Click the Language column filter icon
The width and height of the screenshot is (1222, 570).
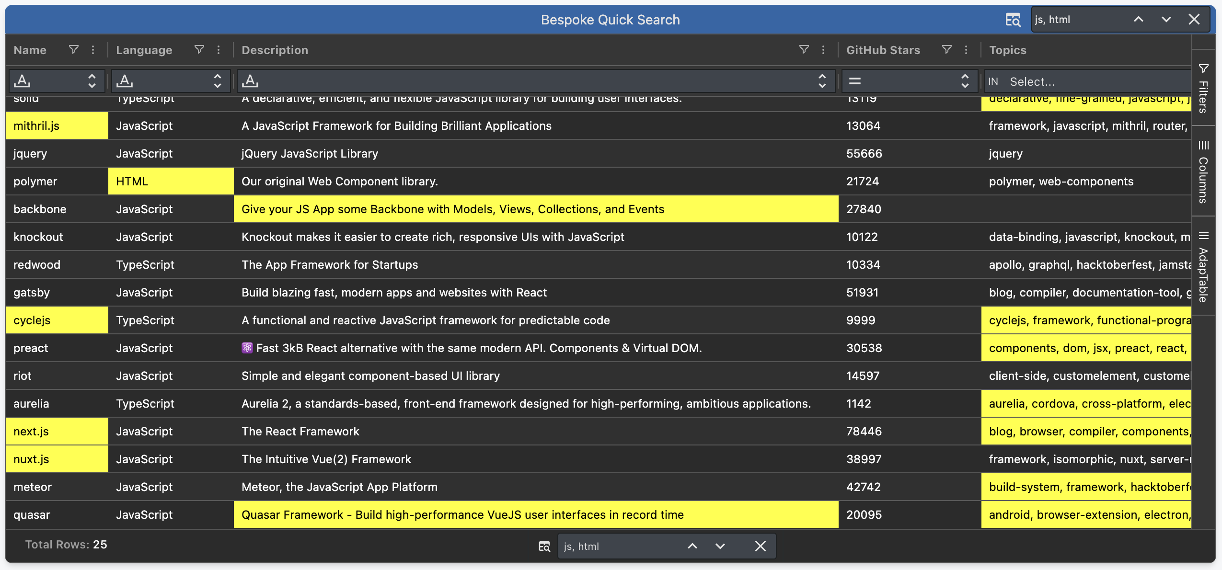(199, 50)
